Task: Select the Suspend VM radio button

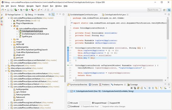Action: pos(109,103)
